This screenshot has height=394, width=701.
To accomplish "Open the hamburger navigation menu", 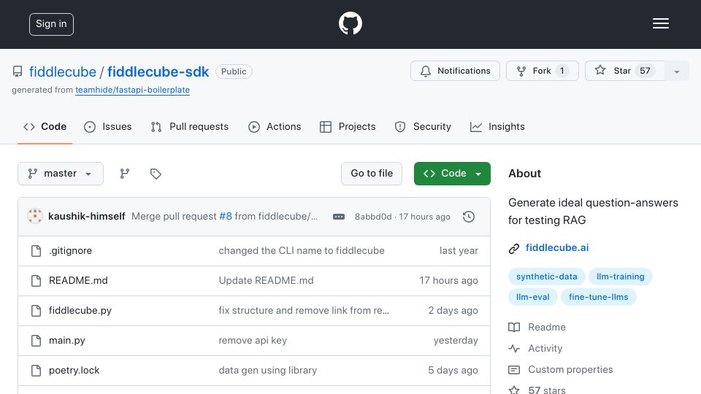I will pyautogui.click(x=660, y=23).
